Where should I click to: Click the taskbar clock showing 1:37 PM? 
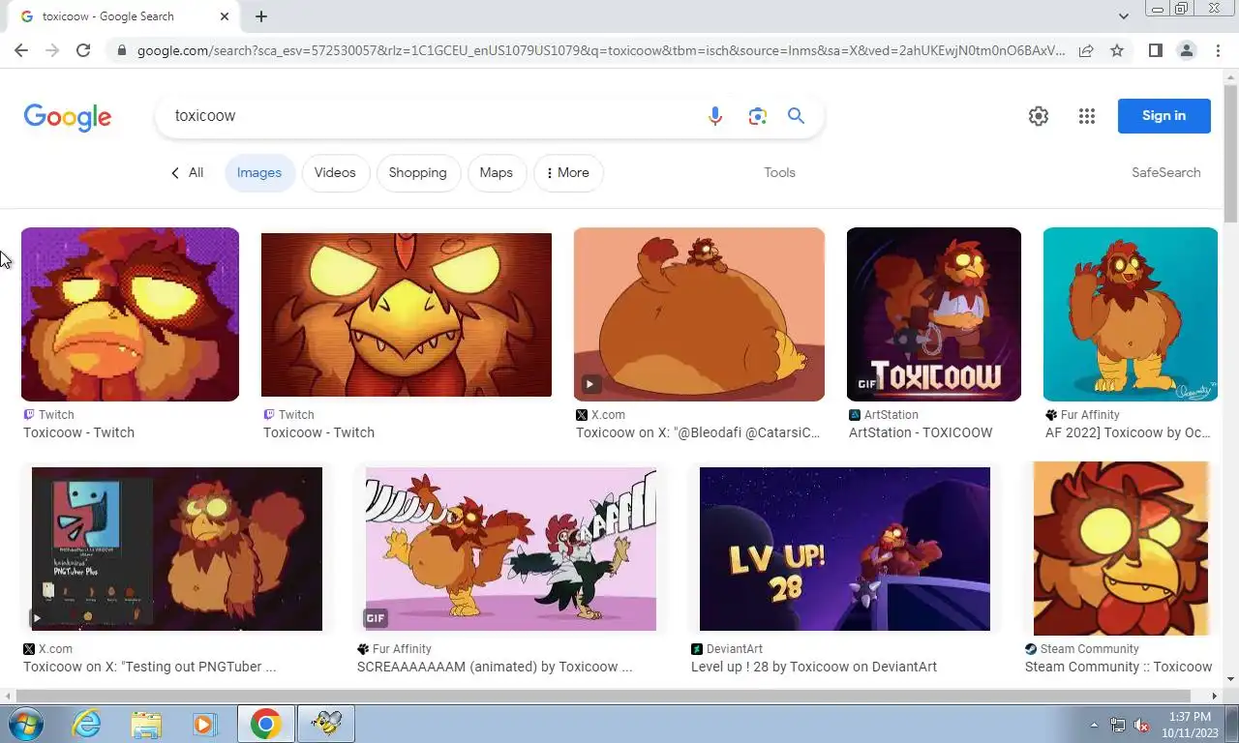1190,725
